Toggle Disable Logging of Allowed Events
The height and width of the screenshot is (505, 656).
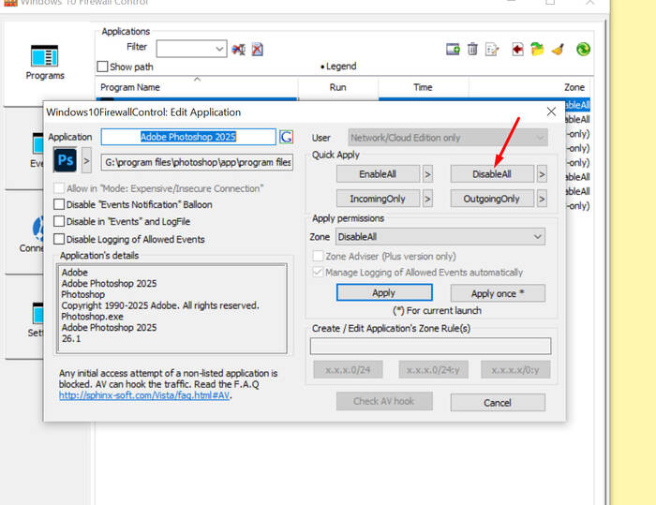60,239
